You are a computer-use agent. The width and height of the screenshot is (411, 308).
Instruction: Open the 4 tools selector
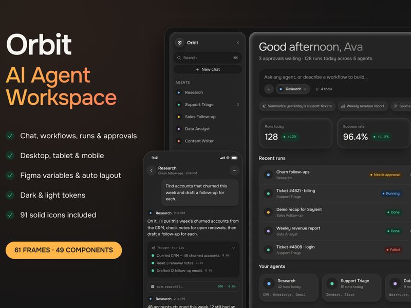tap(324, 89)
